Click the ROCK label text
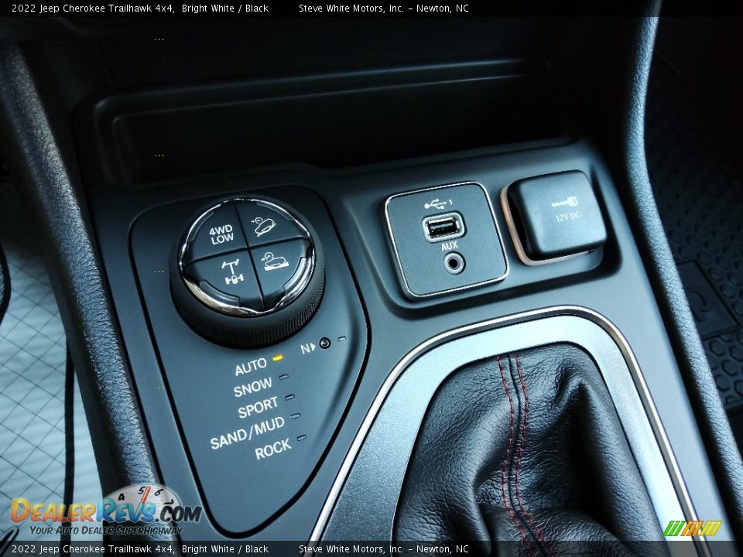 point(273,449)
